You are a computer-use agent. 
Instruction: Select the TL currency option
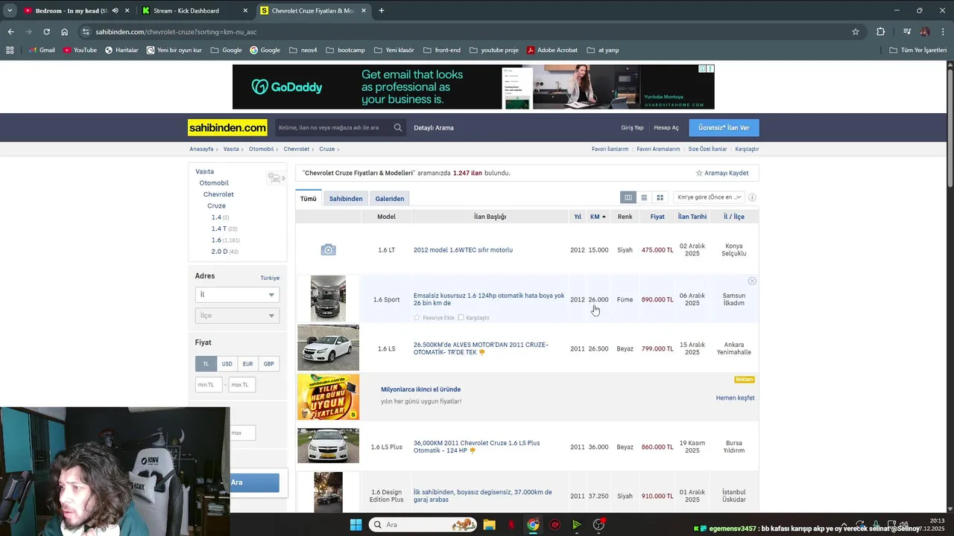pyautogui.click(x=206, y=364)
